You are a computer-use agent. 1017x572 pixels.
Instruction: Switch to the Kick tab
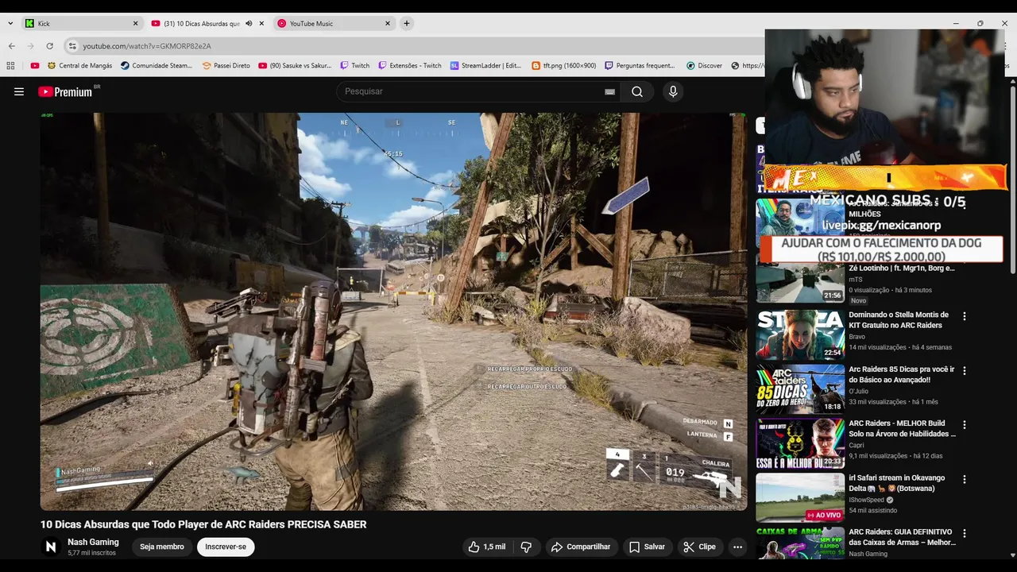click(x=81, y=24)
